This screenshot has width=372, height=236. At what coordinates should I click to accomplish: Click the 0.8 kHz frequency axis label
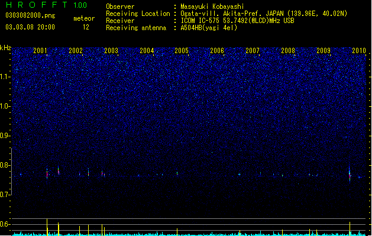click(5, 165)
